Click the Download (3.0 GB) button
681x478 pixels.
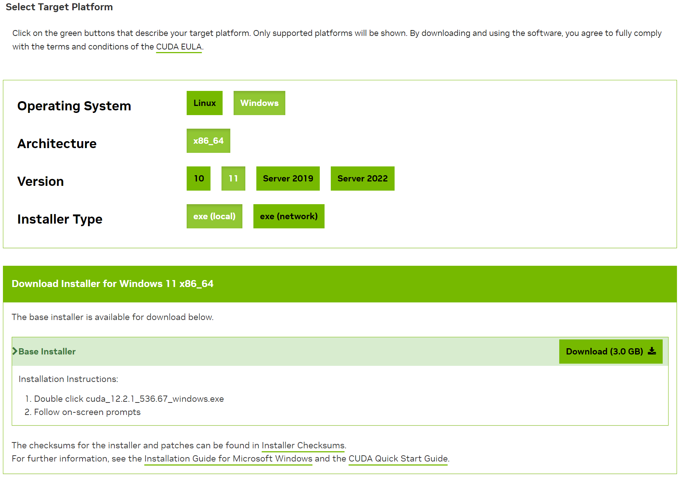point(611,352)
